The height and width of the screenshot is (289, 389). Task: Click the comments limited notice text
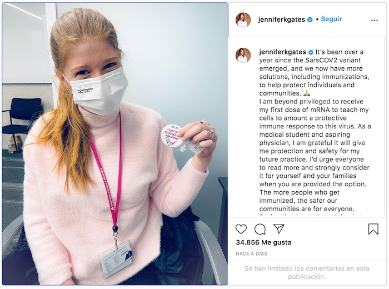pos(307,272)
